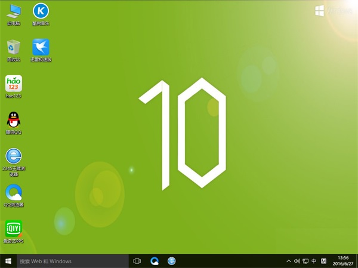The height and width of the screenshot is (268, 358).
Task: Show hidden system tray icons
Action: coord(289,261)
